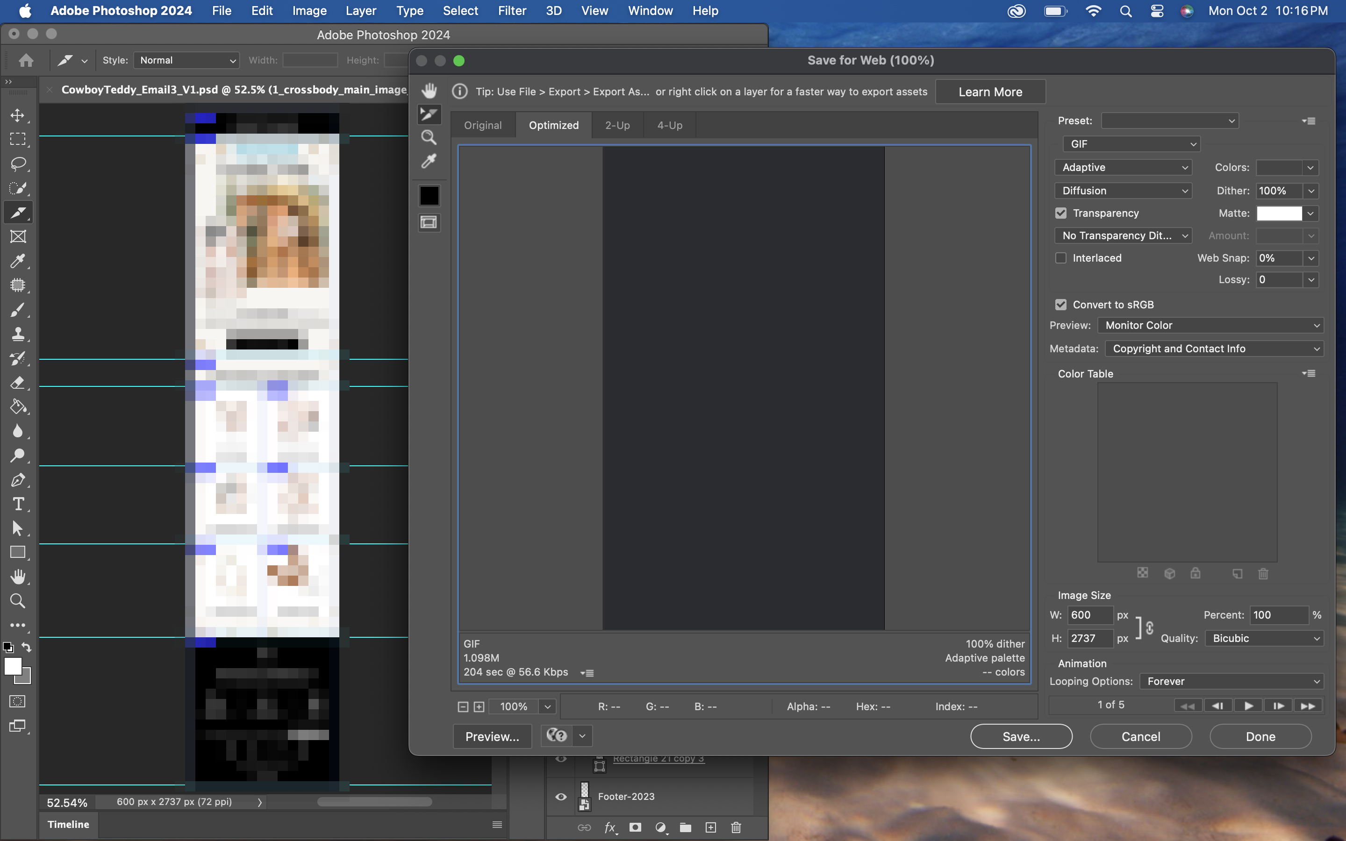This screenshot has height=841, width=1346.
Task: Open the Quality dropdown set to Bicubic
Action: (x=1264, y=638)
